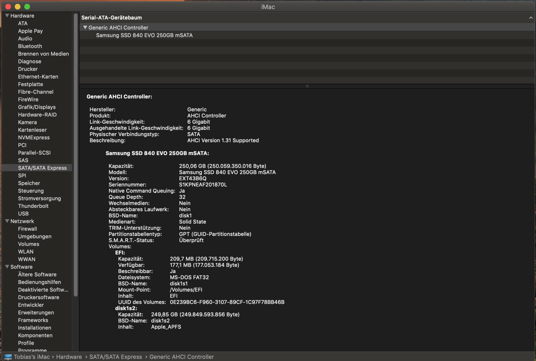Select PCI in the sidebar
This screenshot has height=361, width=536.
(22, 145)
